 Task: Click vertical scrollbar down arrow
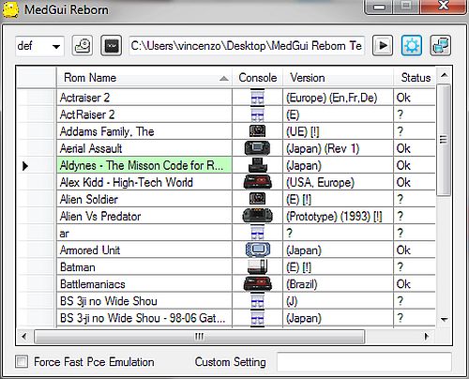[x=444, y=320]
